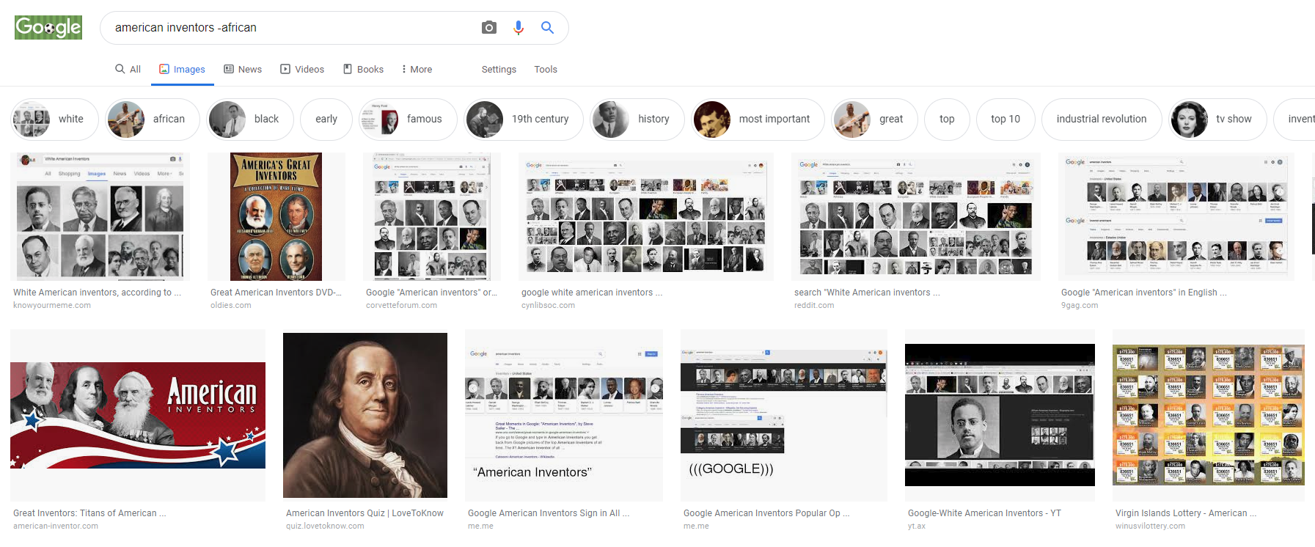The height and width of the screenshot is (547, 1315).
Task: Choose the 'tv show' filter chip
Action: [x=1218, y=119]
